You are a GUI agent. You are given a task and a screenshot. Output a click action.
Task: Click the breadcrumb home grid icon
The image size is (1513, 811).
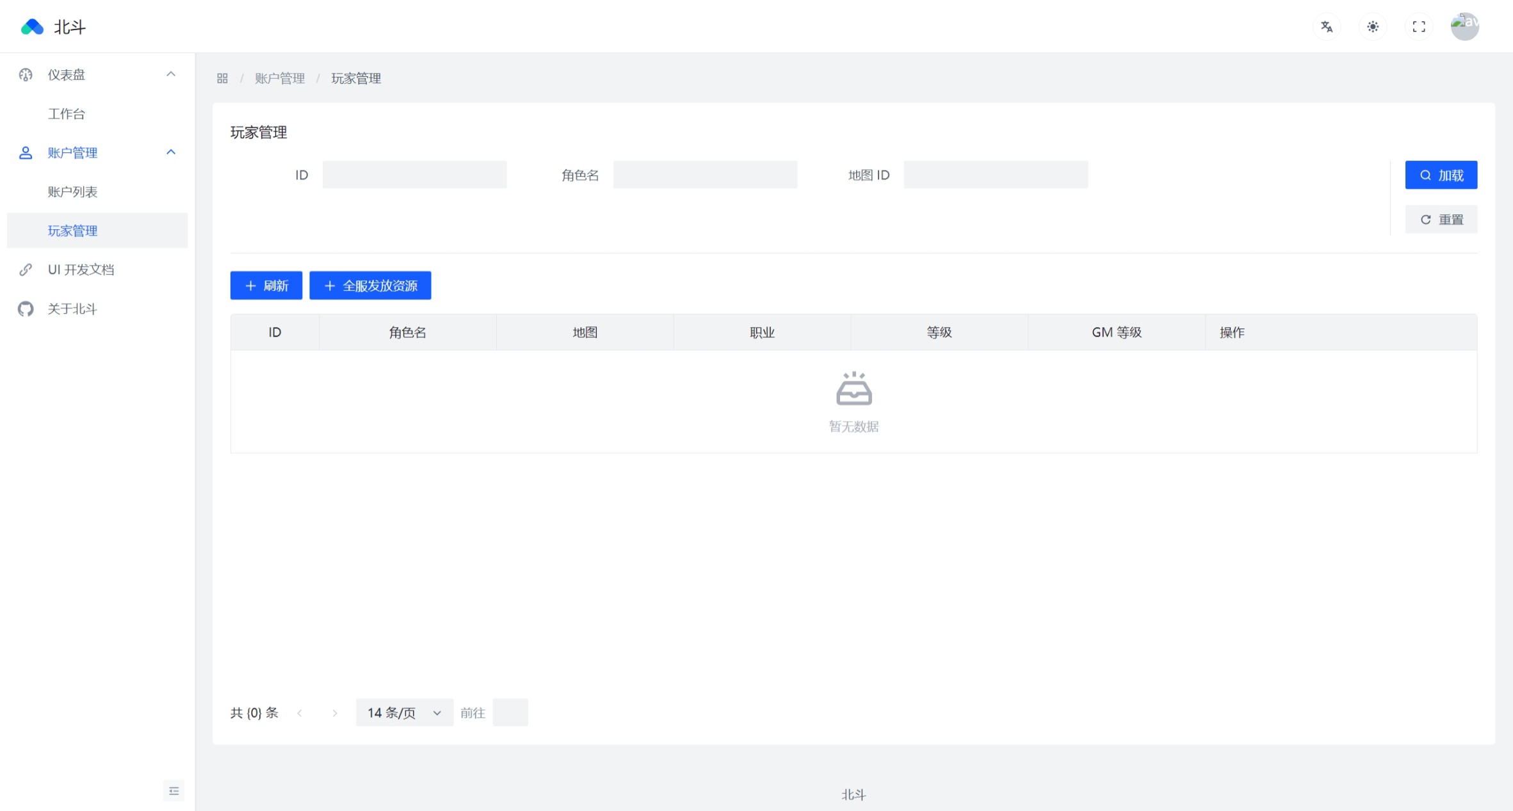222,78
